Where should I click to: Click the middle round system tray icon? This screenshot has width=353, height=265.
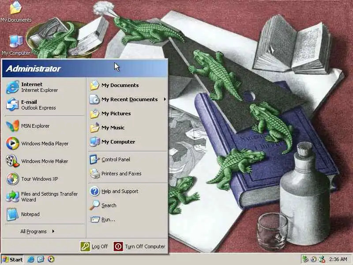click(314, 259)
